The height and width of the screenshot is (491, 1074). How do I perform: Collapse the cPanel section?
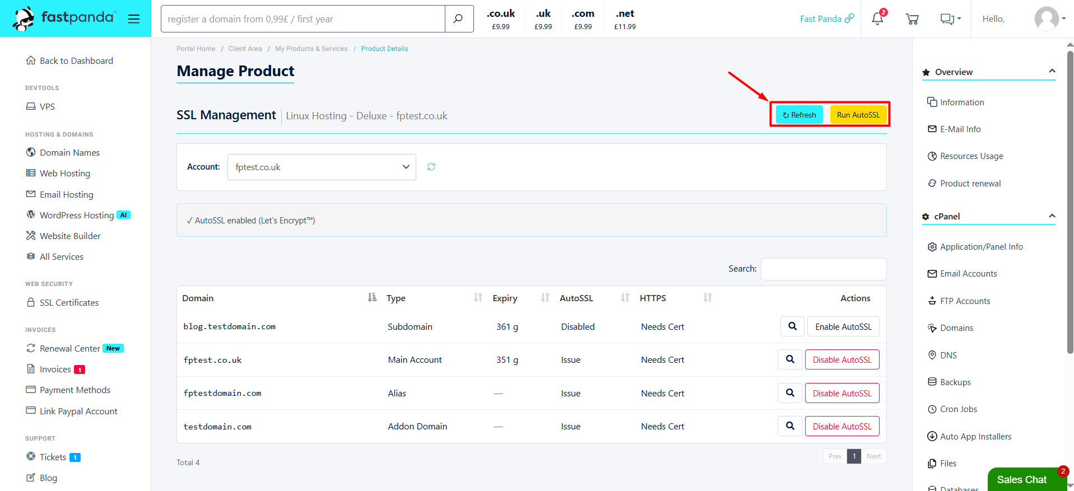click(x=1052, y=216)
